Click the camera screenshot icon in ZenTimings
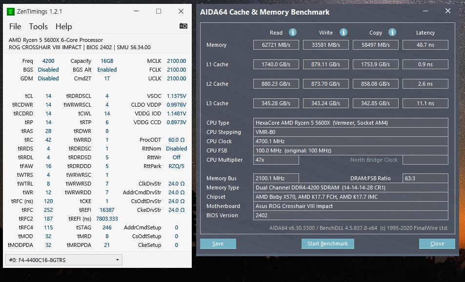Image resolution: width=465 pixels, height=282 pixels. click(183, 26)
